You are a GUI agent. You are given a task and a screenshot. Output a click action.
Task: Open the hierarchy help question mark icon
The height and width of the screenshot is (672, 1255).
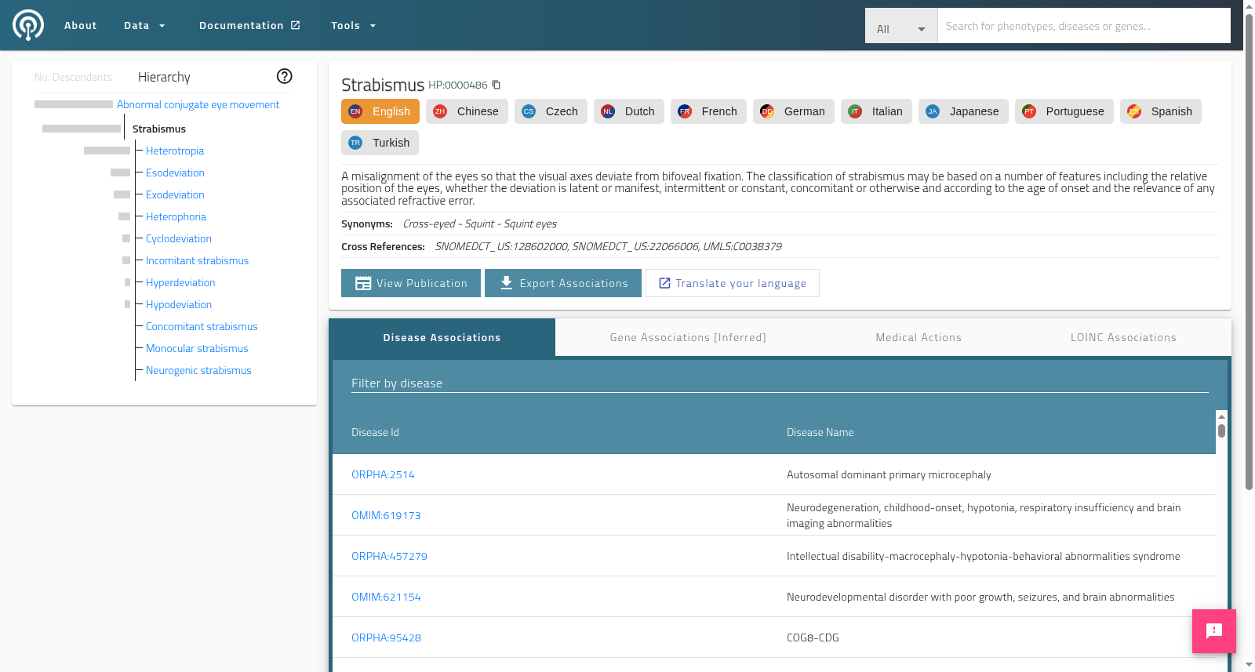285,76
